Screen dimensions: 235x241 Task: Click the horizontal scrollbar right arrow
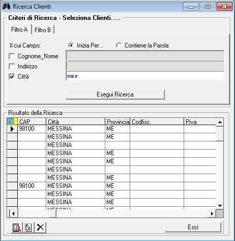(212, 213)
